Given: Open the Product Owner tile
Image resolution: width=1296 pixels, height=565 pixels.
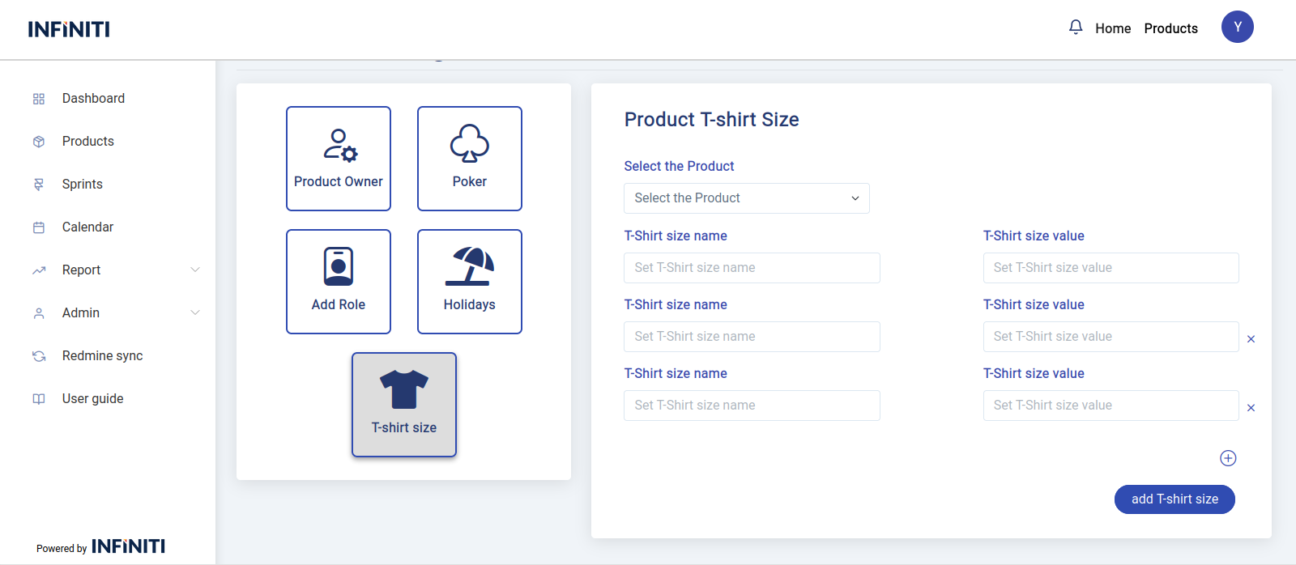Looking at the screenshot, I should coord(339,159).
